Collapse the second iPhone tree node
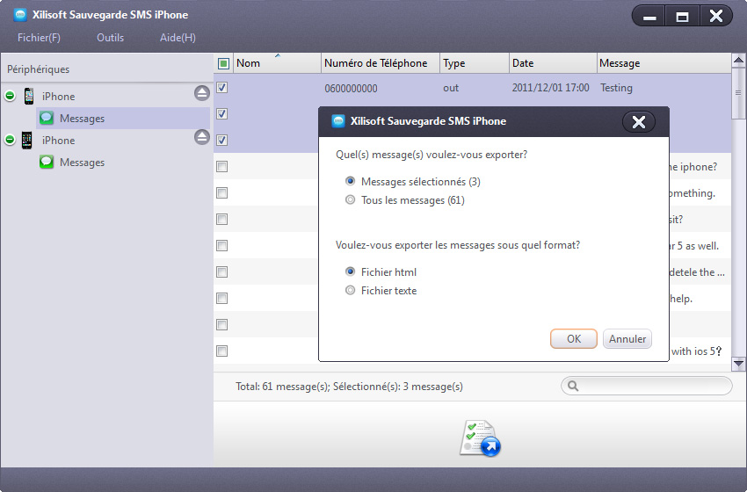The image size is (747, 492). [10, 140]
